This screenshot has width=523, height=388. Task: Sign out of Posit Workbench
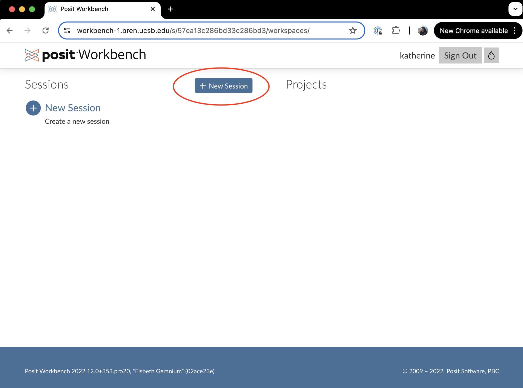460,55
